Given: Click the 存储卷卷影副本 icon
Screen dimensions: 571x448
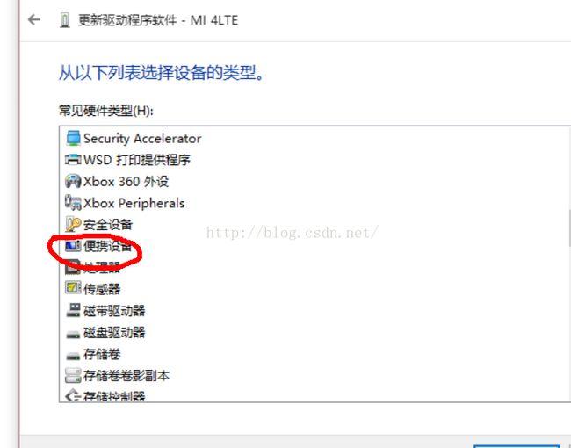Looking at the screenshot, I should [73, 375].
